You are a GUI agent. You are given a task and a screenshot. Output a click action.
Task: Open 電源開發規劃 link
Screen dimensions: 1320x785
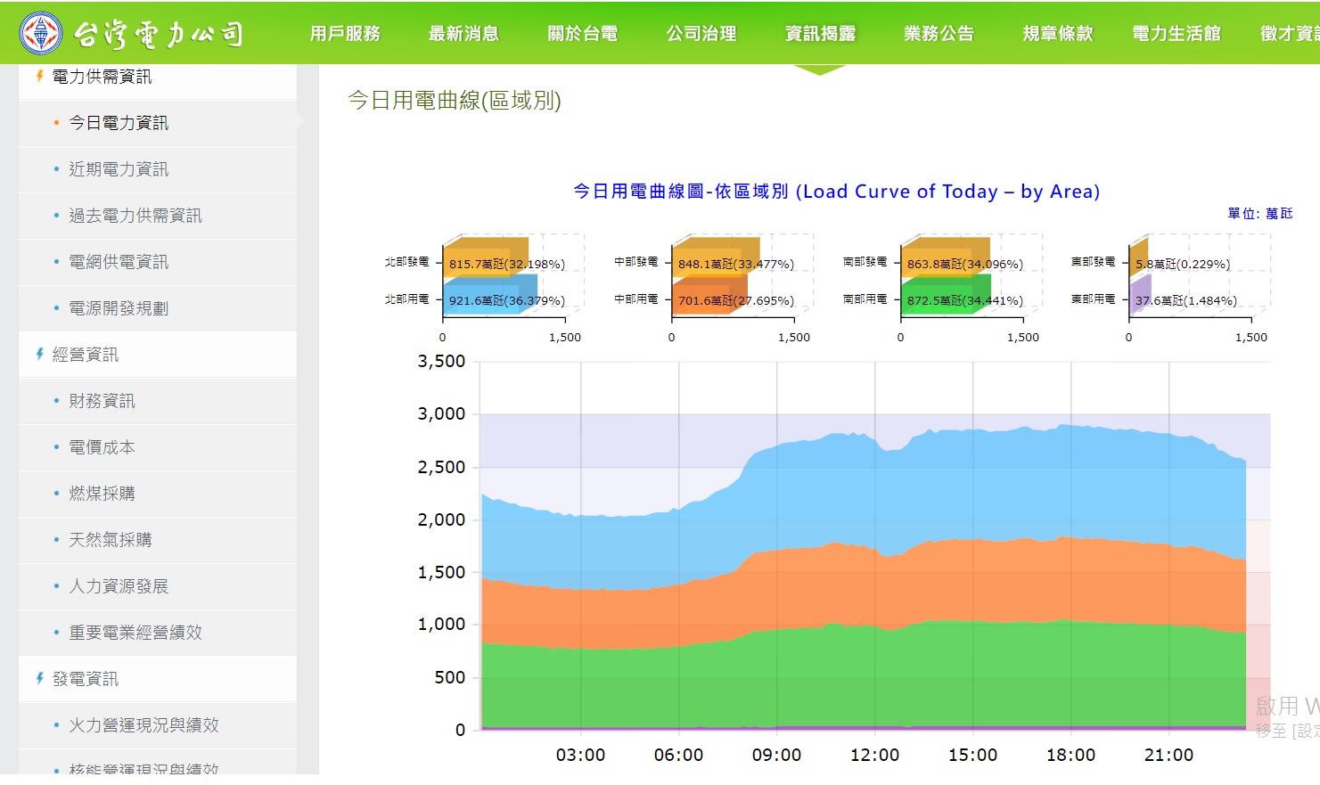click(158, 308)
